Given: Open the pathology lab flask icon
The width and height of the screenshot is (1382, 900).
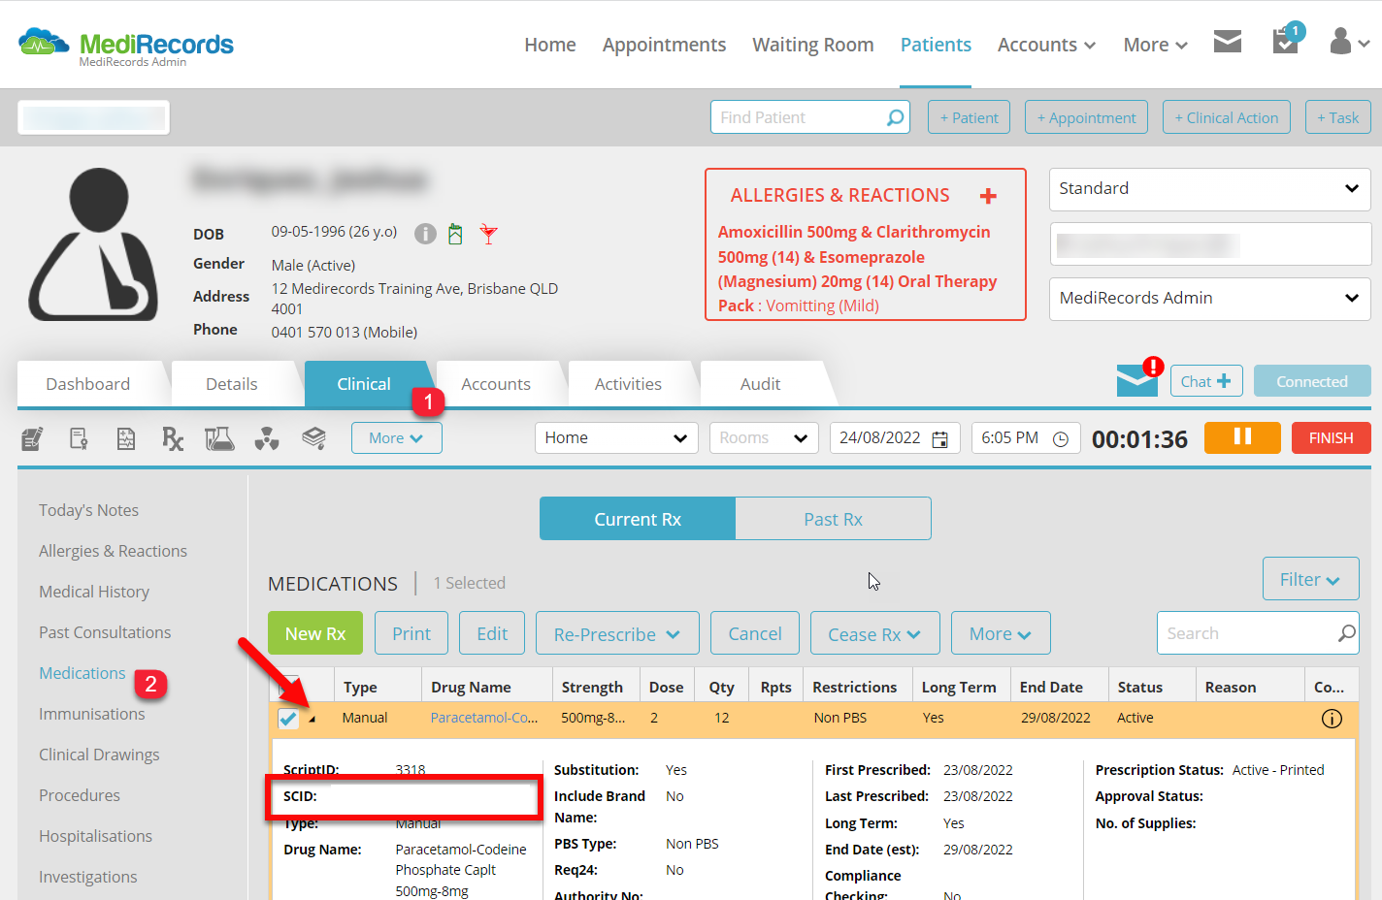Looking at the screenshot, I should point(219,439).
